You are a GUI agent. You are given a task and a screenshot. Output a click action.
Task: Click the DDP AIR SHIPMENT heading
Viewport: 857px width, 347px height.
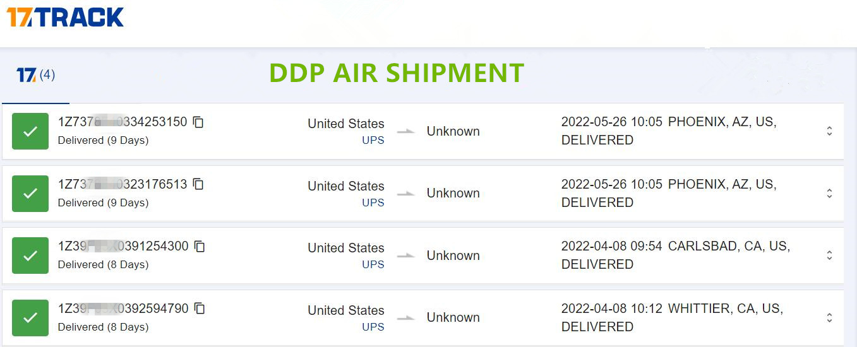pyautogui.click(x=397, y=73)
